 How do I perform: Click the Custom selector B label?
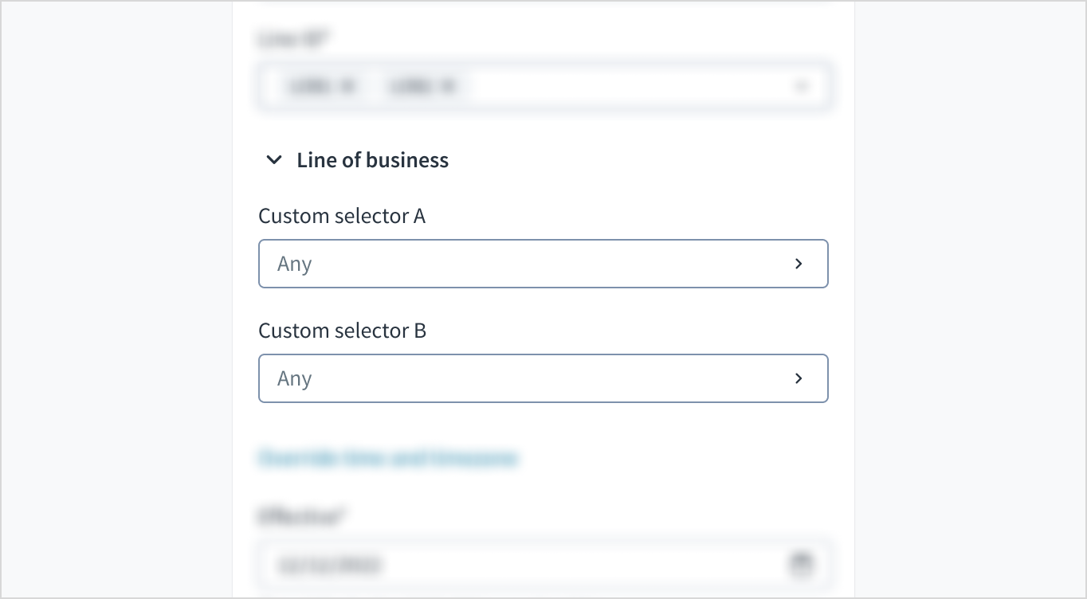(x=343, y=331)
